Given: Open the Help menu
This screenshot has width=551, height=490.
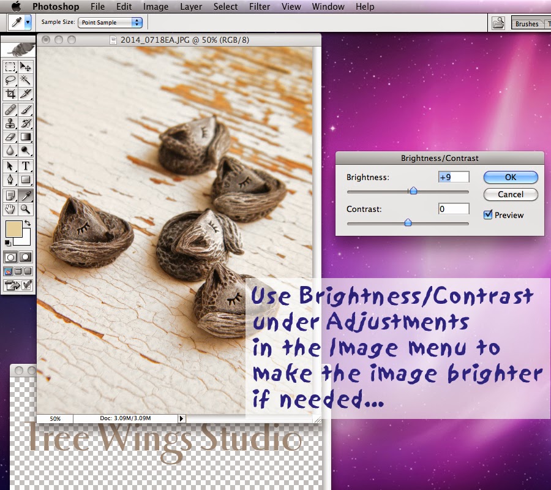Looking at the screenshot, I should (x=365, y=7).
